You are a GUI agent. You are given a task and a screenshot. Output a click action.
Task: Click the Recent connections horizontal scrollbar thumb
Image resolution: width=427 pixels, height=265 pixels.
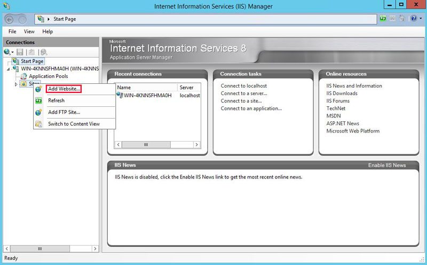[x=146, y=145]
